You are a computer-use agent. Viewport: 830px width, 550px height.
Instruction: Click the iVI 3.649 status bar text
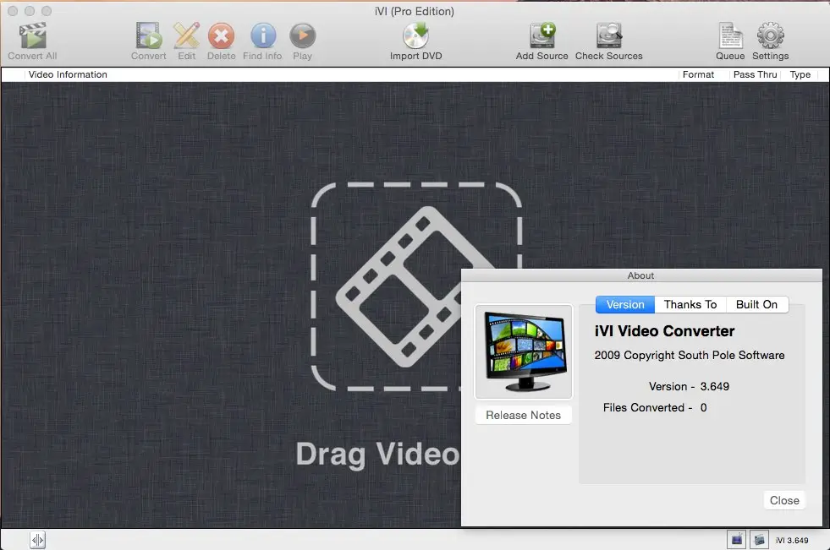click(792, 541)
